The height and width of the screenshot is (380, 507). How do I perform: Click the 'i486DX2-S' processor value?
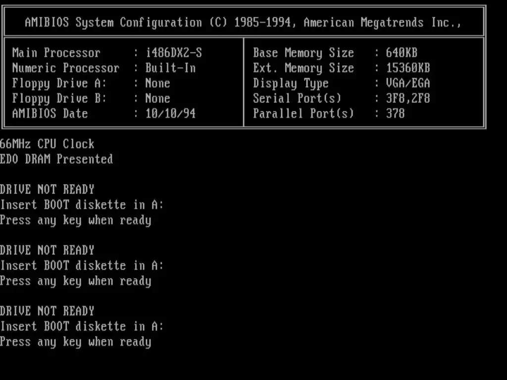(174, 52)
